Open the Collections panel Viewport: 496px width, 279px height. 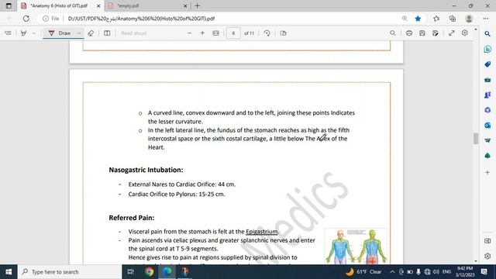tap(453, 19)
